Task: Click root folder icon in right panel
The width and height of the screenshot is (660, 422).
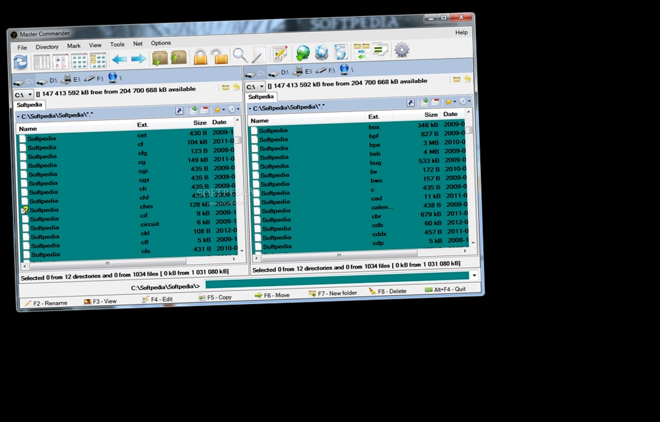Action: tap(457, 79)
